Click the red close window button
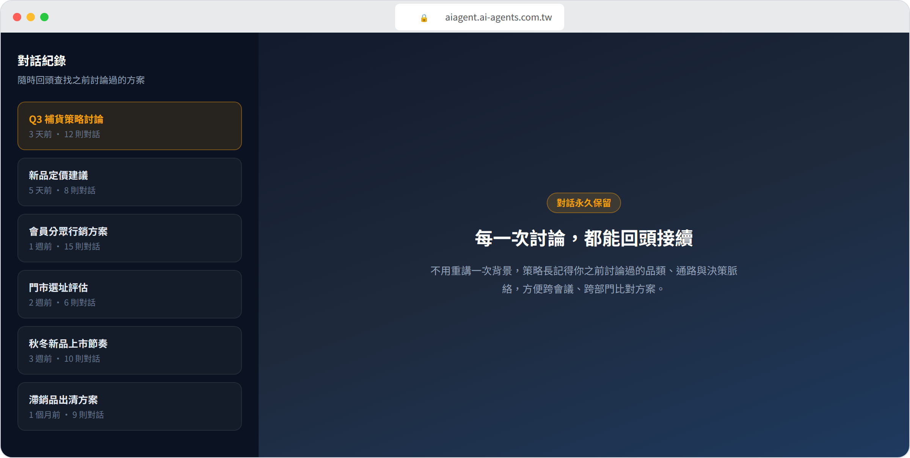This screenshot has height=458, width=910. [17, 17]
